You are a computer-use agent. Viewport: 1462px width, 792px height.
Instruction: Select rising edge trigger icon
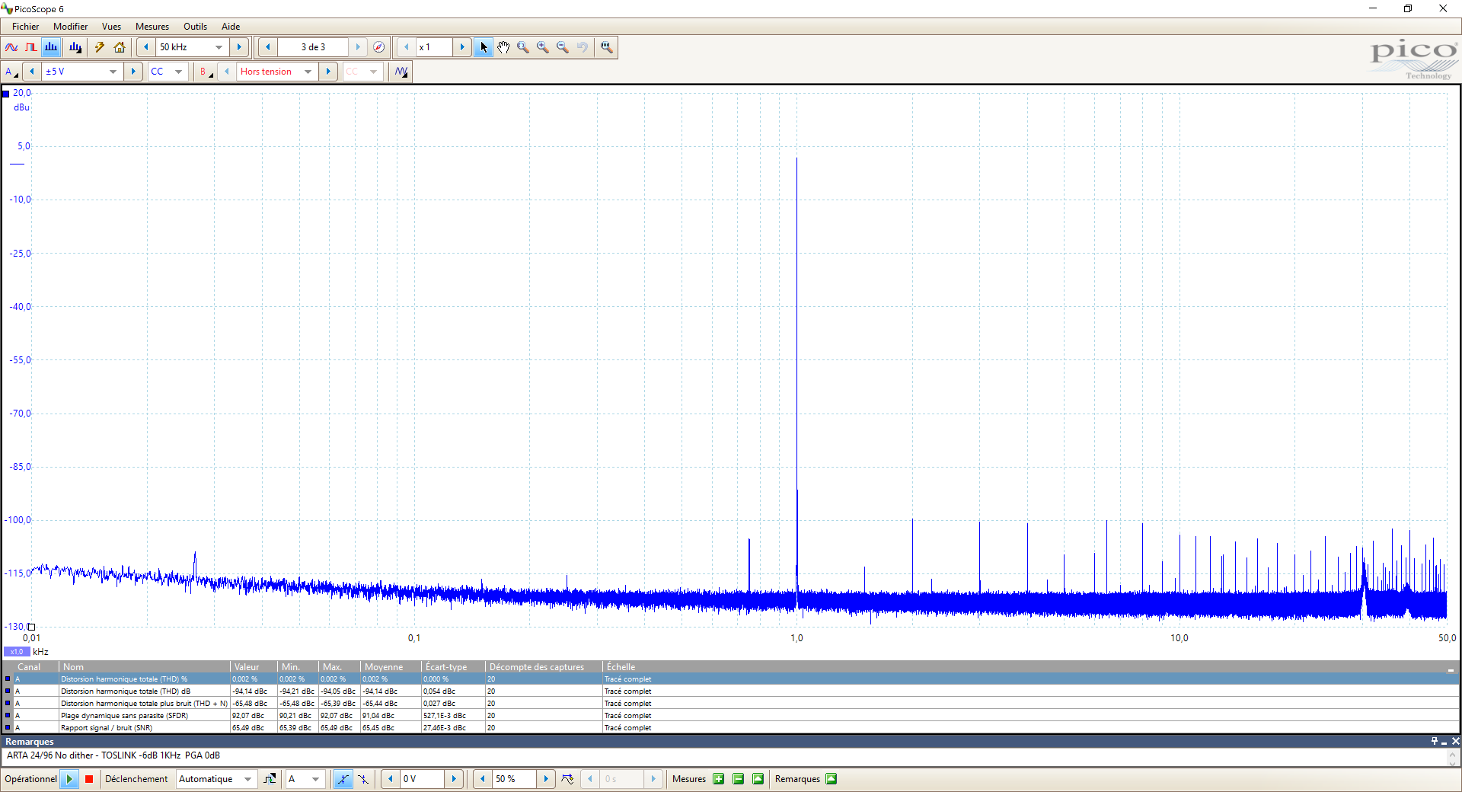coord(343,779)
